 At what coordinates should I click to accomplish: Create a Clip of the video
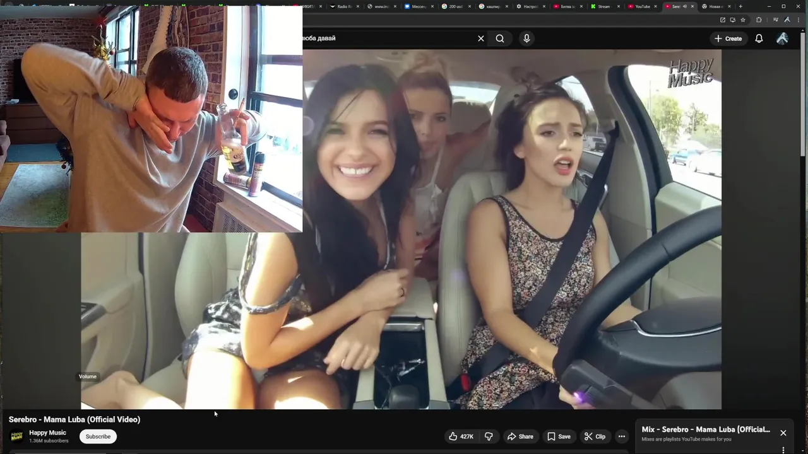pos(595,436)
